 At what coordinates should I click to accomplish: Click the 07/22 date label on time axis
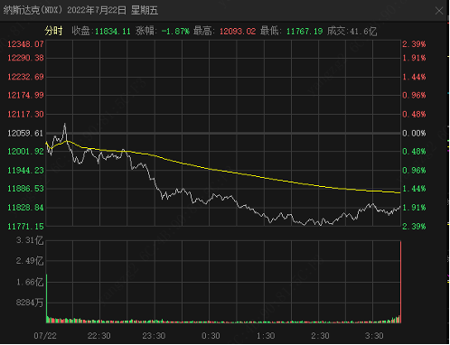point(45,336)
